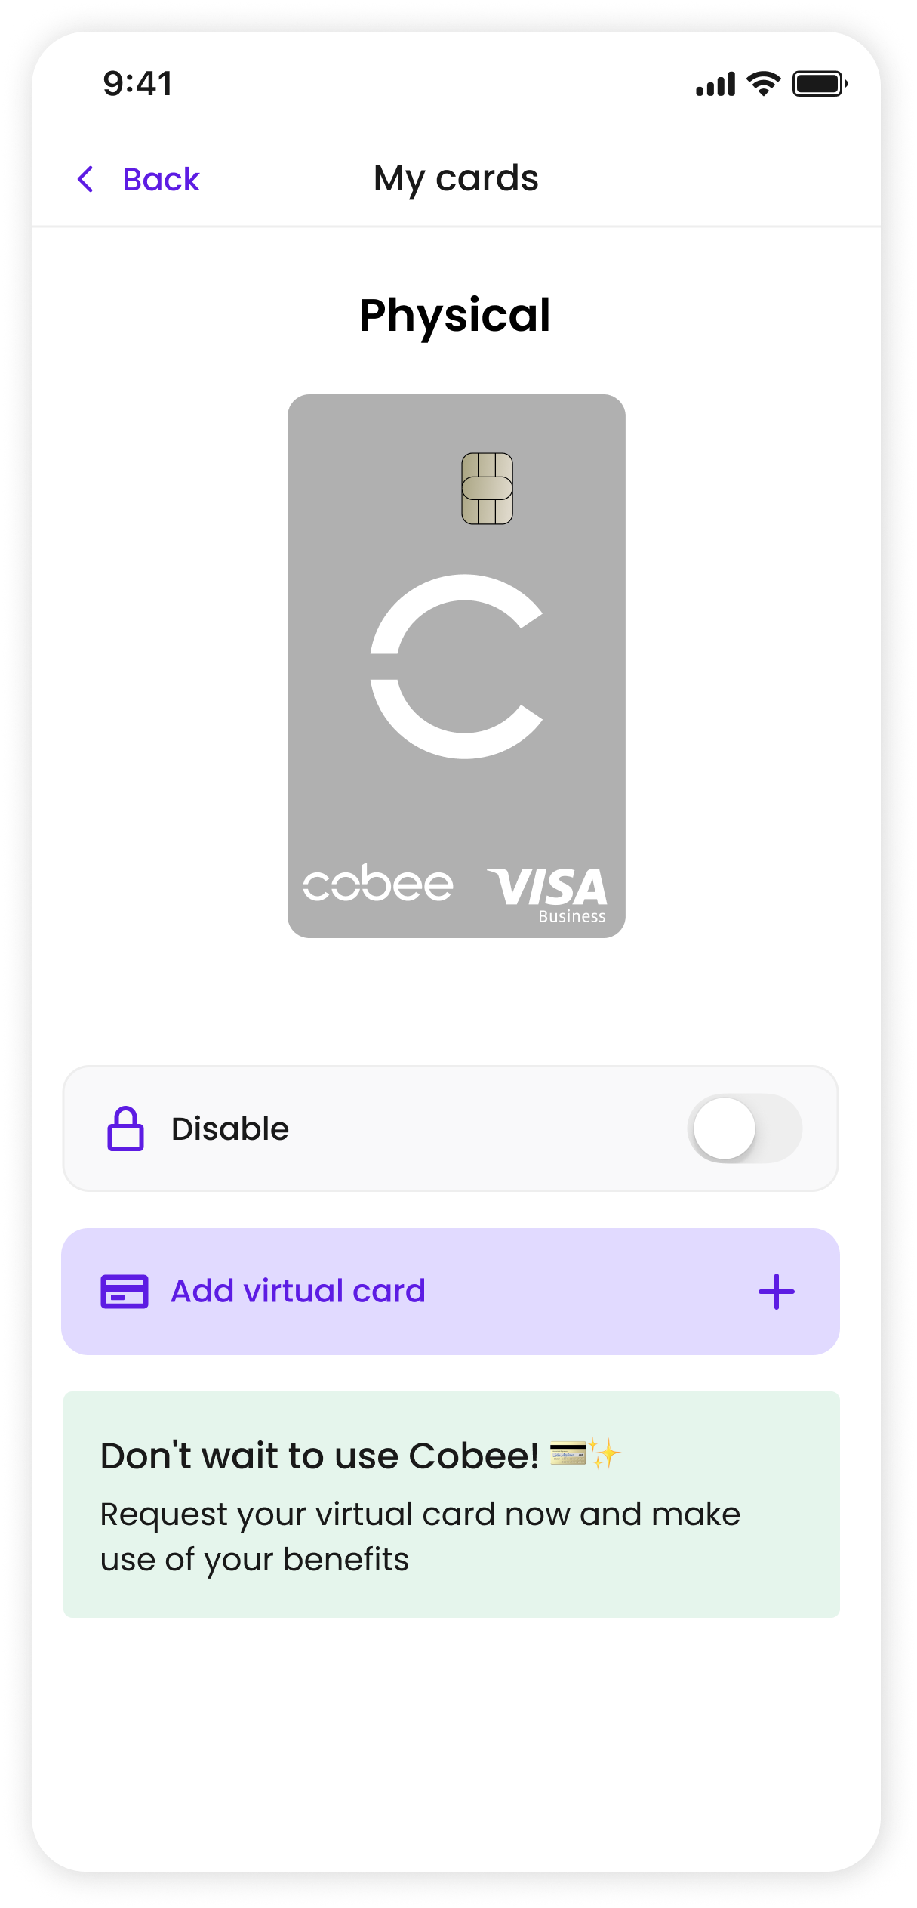Tap the Request your virtual card text
The image size is (917, 1908).
click(x=420, y=1536)
